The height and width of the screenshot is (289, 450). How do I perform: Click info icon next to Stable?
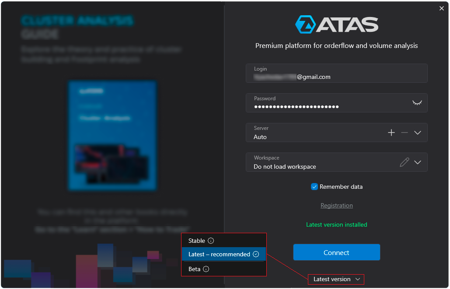[211, 241]
